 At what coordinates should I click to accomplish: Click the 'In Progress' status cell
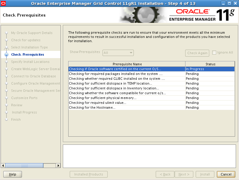(210, 69)
